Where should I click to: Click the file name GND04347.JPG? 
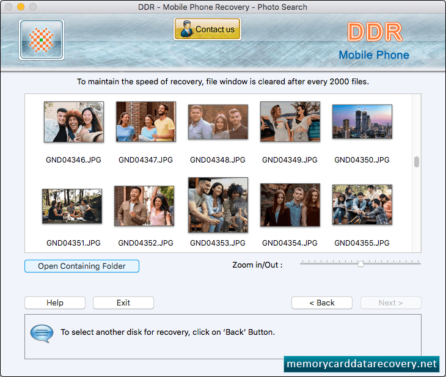145,160
